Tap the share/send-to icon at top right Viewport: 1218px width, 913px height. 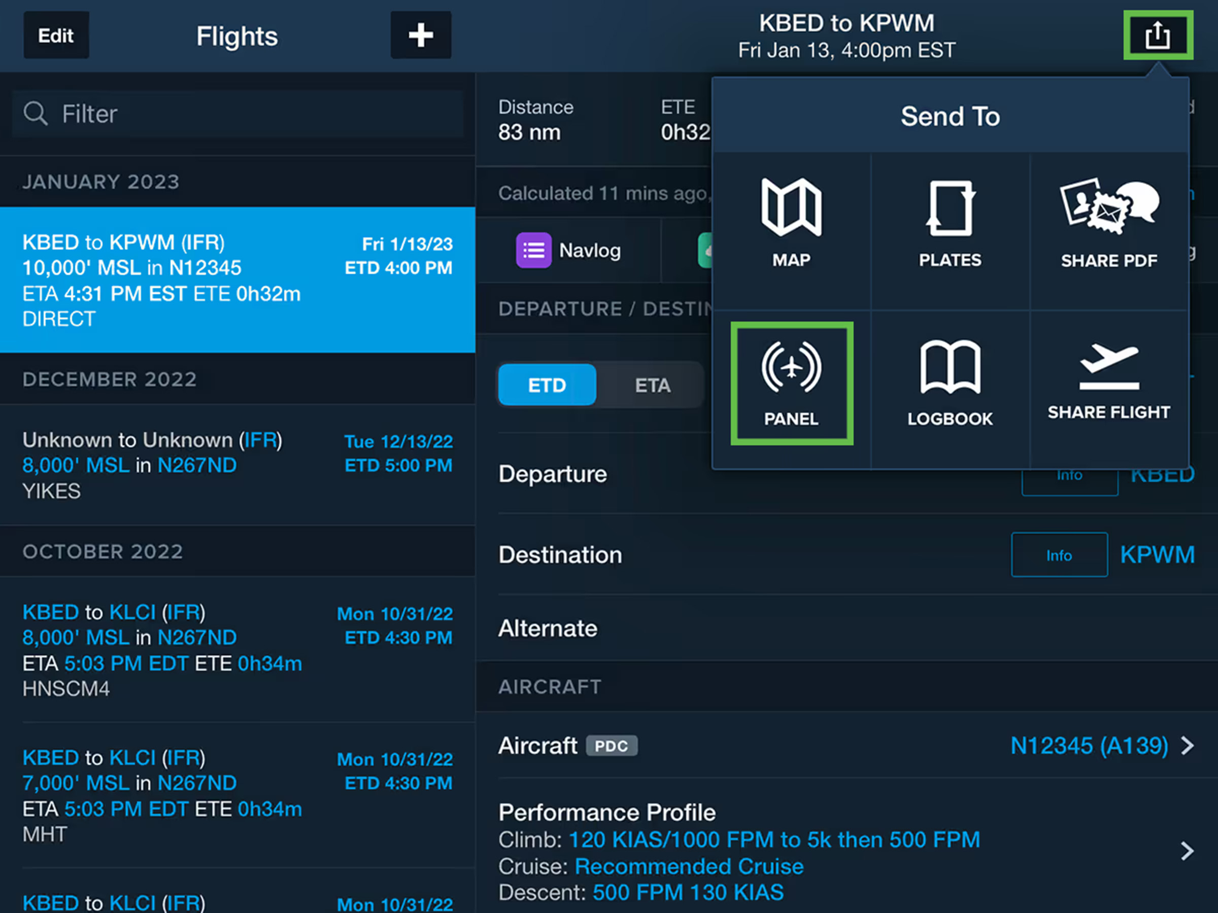click(1158, 36)
